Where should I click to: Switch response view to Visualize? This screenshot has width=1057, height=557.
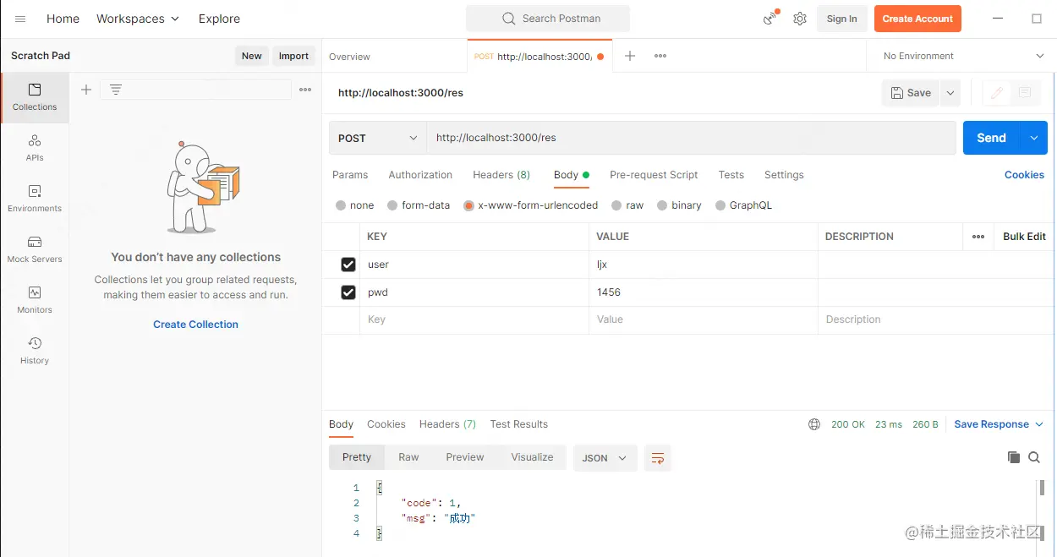click(532, 457)
